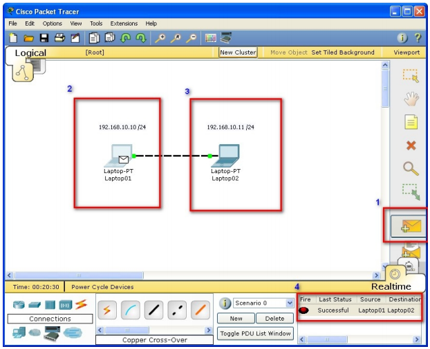430x349 pixels.
Task: Click the New scenario button
Action: [x=236, y=319]
